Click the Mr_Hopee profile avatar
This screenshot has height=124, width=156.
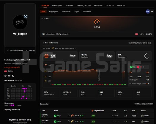(x=20, y=22)
